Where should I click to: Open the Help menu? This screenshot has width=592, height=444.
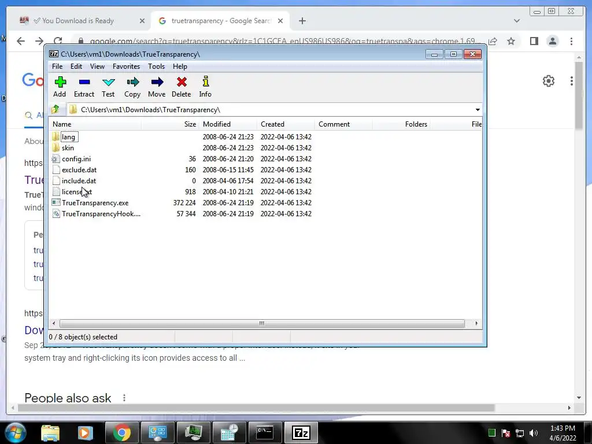tap(180, 66)
